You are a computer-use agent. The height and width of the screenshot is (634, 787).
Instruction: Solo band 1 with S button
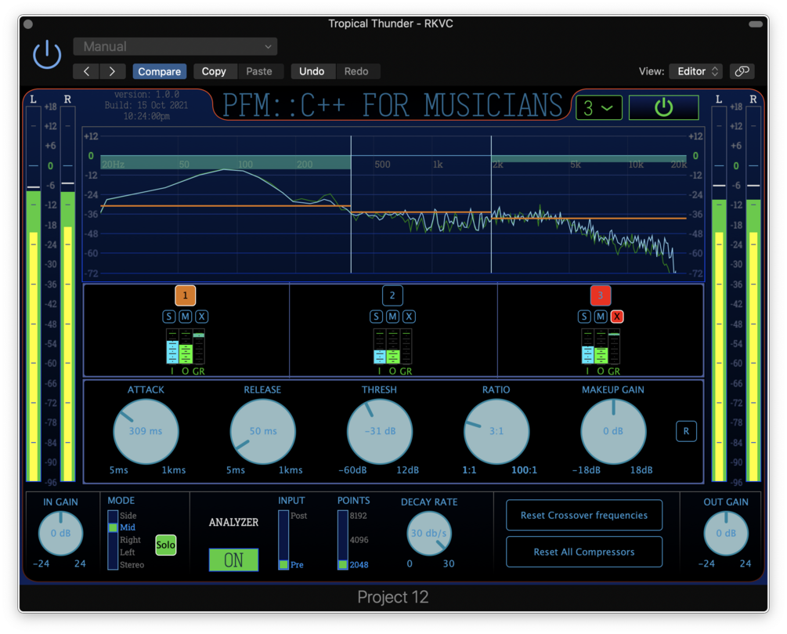point(169,317)
